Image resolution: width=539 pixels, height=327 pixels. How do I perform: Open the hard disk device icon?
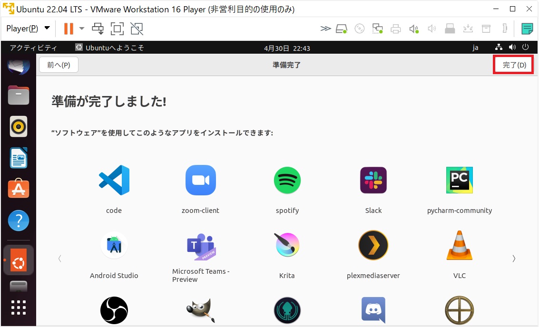pyautogui.click(x=342, y=29)
